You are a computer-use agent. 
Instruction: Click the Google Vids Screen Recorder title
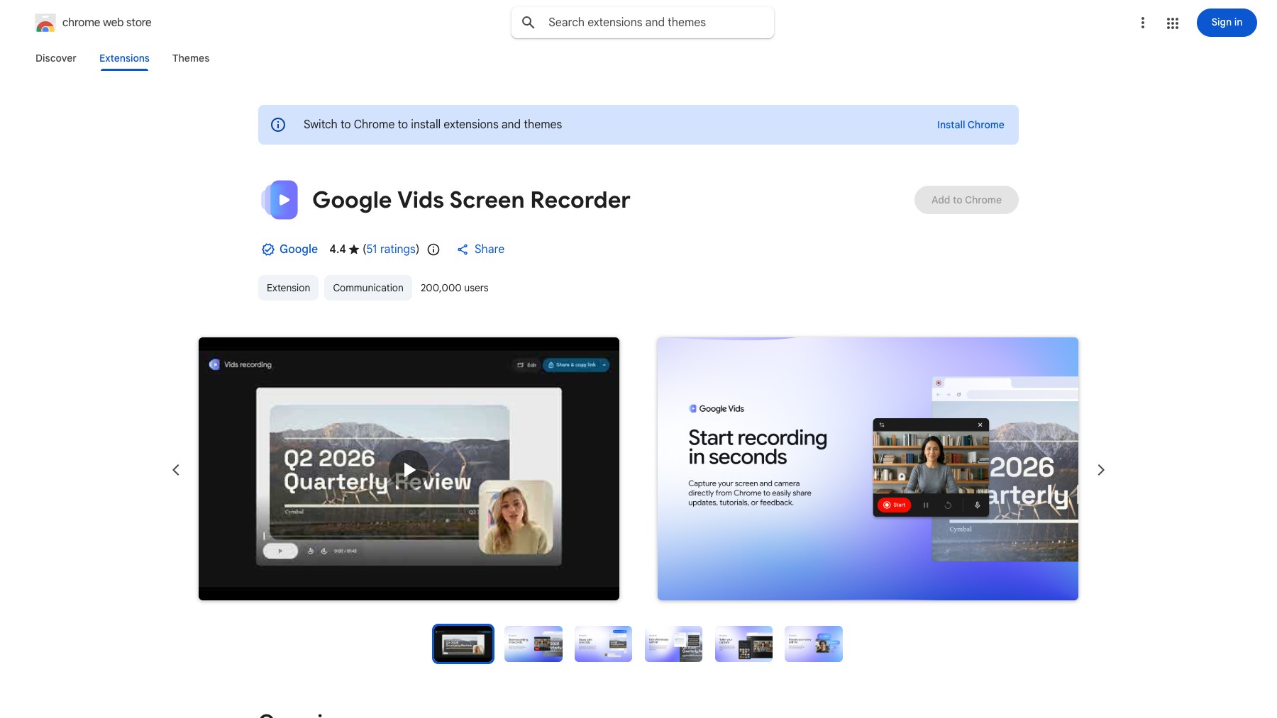(x=471, y=200)
